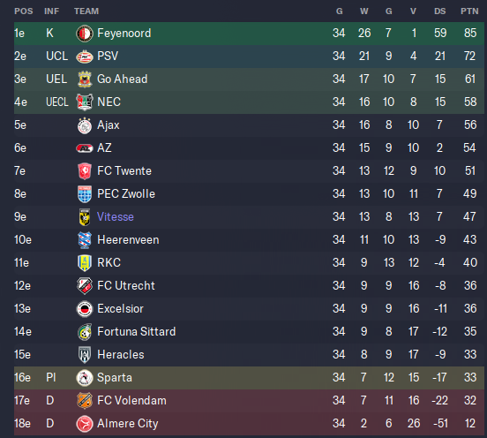
Task: Click the AZ red logo
Action: point(85,148)
